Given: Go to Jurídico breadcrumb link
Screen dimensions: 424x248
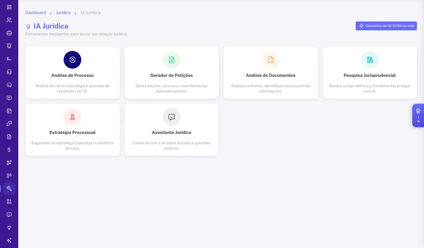Looking at the screenshot, I should pos(63,13).
